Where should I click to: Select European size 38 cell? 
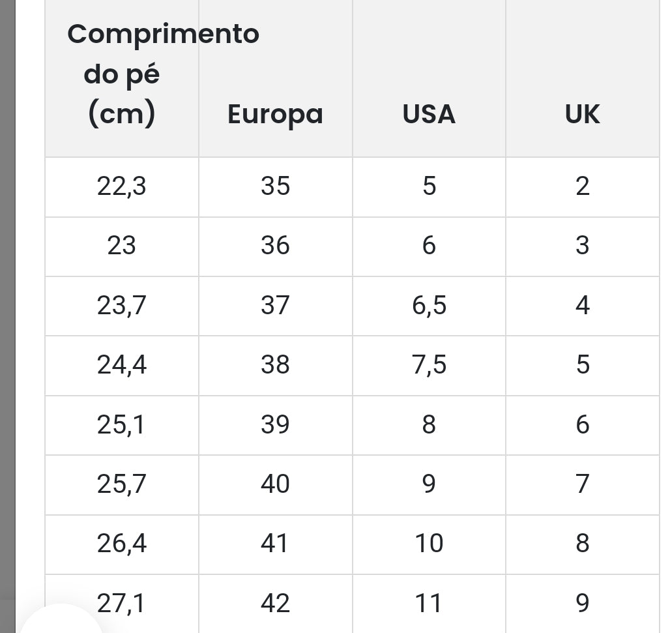pos(275,364)
